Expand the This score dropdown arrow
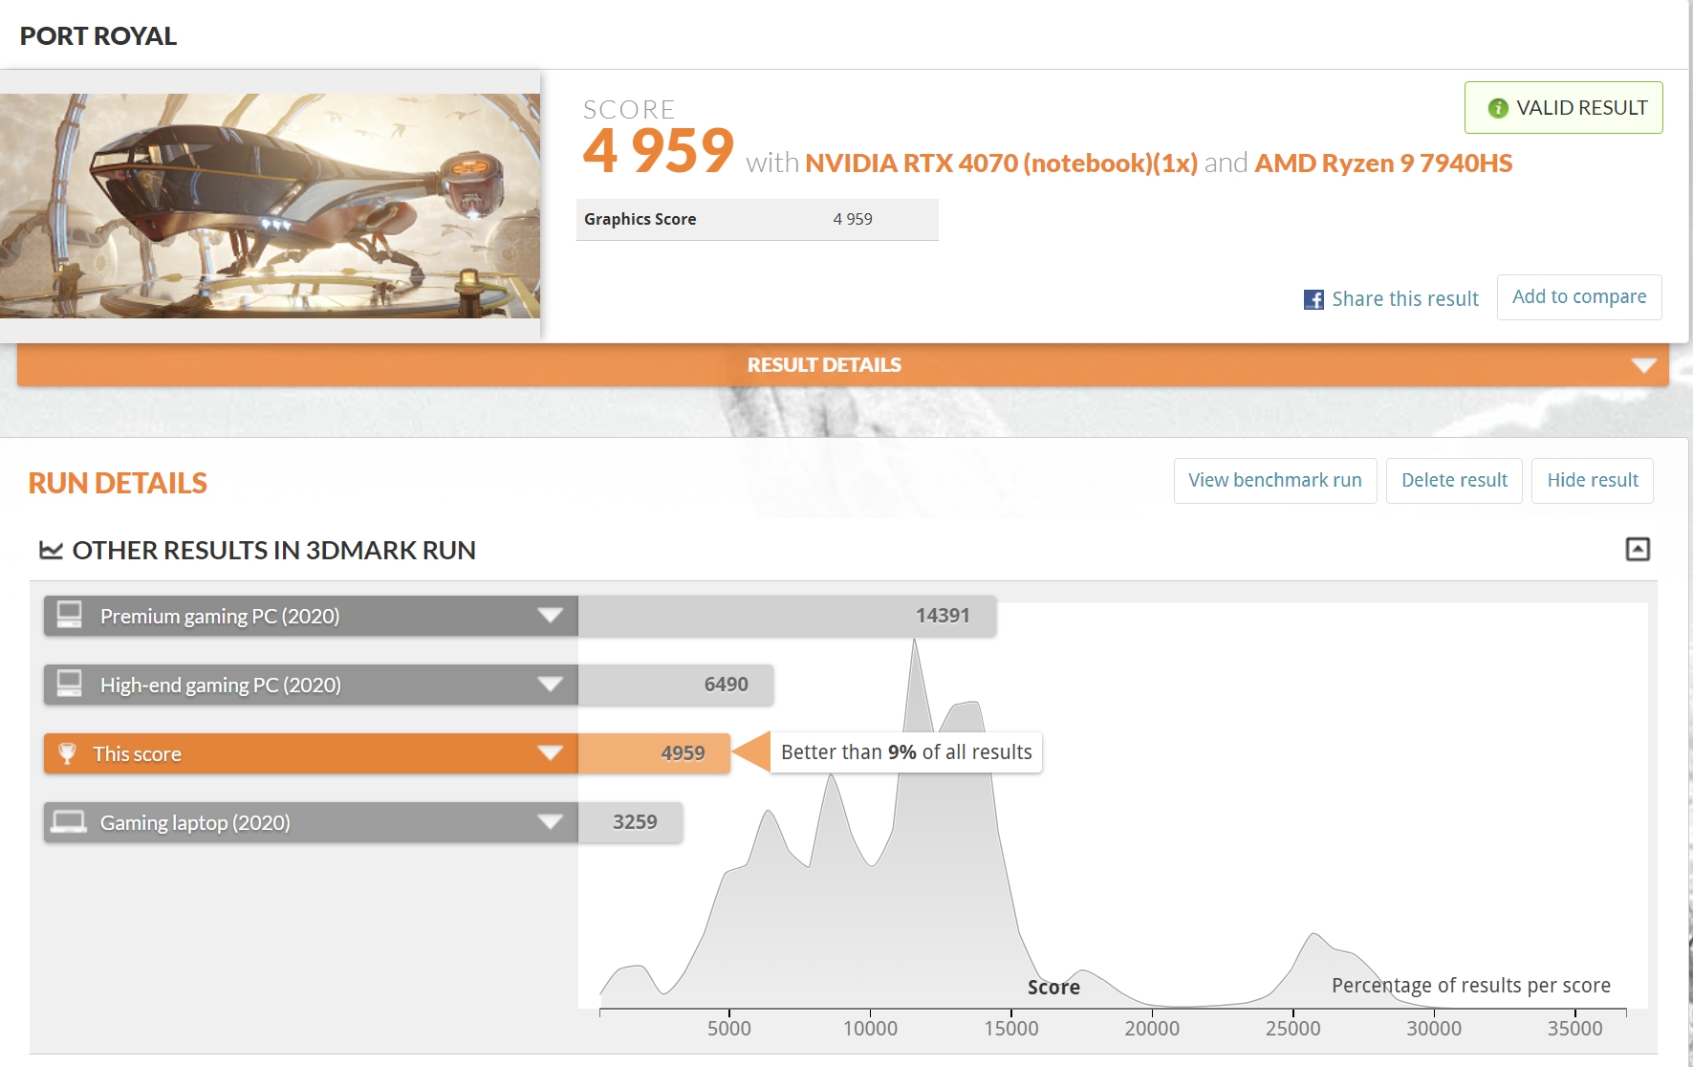 coord(550,753)
